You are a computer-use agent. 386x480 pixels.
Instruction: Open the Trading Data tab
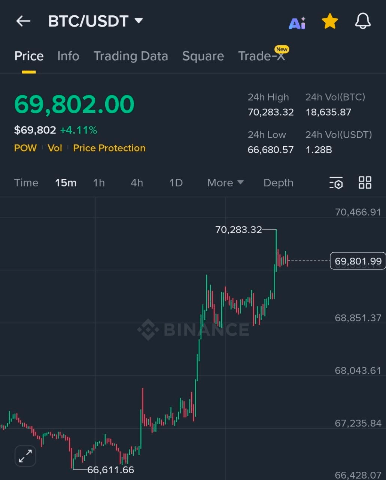[x=131, y=56]
